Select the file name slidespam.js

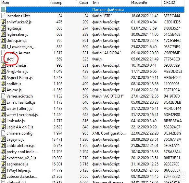coord(17,41)
